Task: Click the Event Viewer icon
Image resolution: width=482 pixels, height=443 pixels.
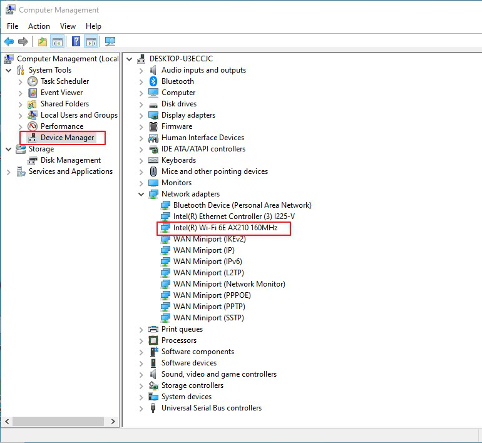Action: click(x=33, y=93)
